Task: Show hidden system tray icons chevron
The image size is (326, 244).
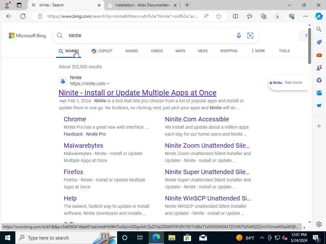Action: pos(262,238)
